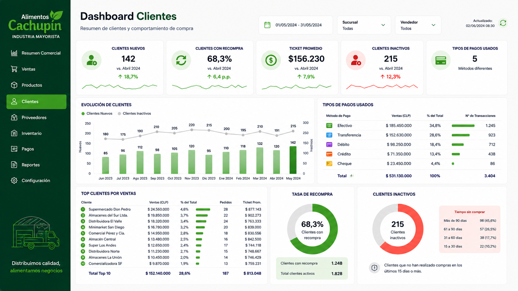Click the Cheque payment method icon
Viewport: 518px width, 291px height.
[x=329, y=164]
